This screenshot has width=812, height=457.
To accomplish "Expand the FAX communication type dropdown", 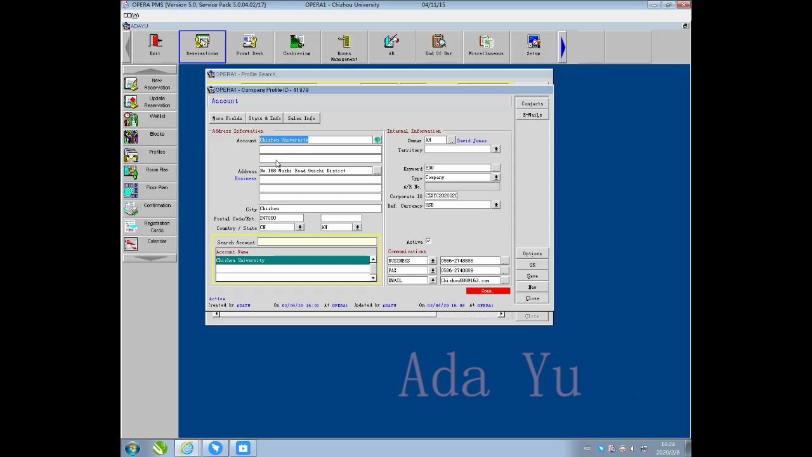I will click(x=433, y=270).
